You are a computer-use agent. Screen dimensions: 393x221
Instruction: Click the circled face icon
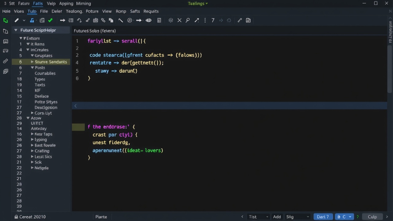(x=130, y=20)
